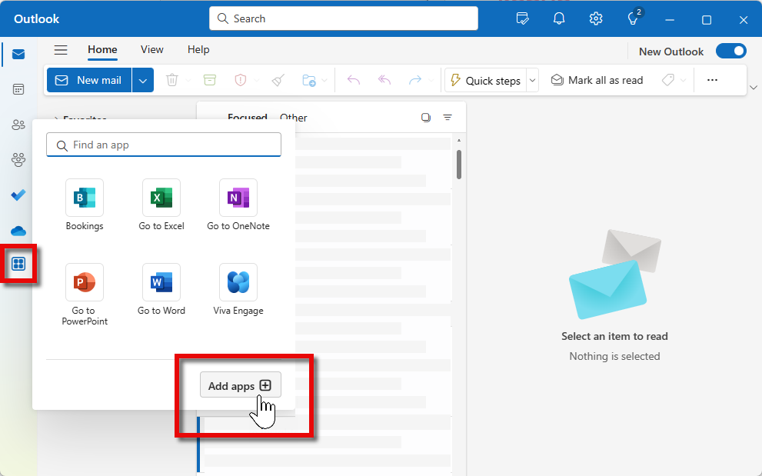Expand the ribbon chevron at right

(753, 88)
